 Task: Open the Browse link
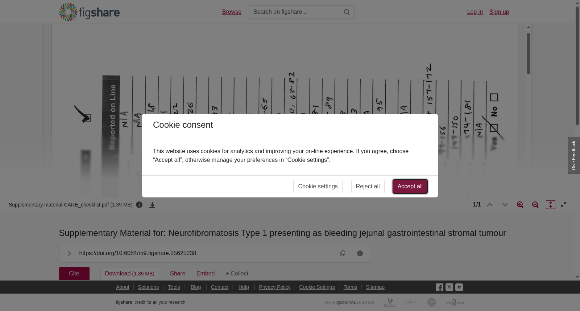[x=232, y=12]
